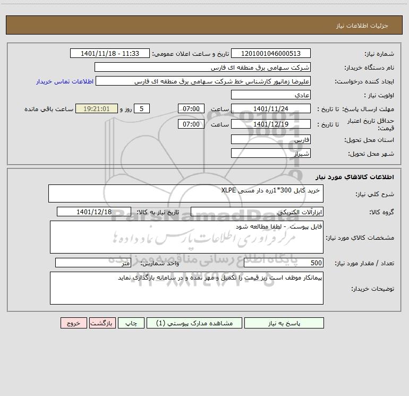Click the چاپ print button

point(131,323)
